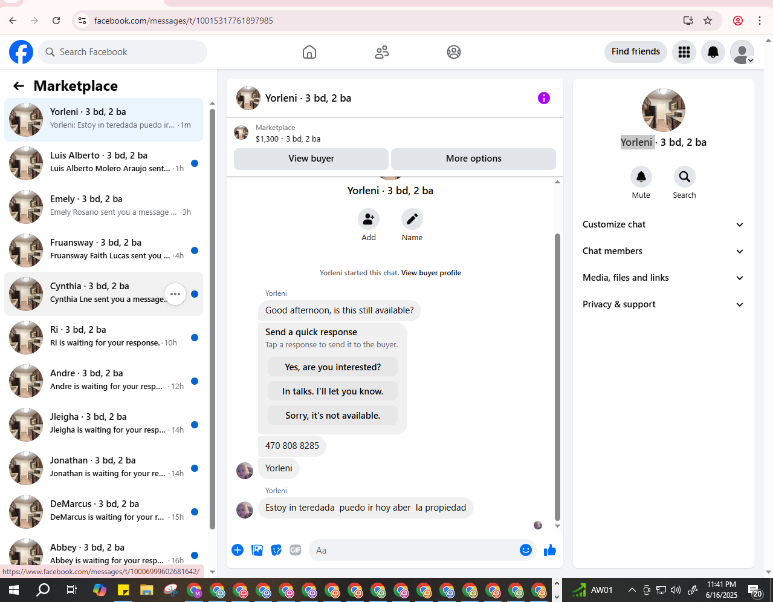Open Andre conversation
The height and width of the screenshot is (602, 773).
click(104, 381)
